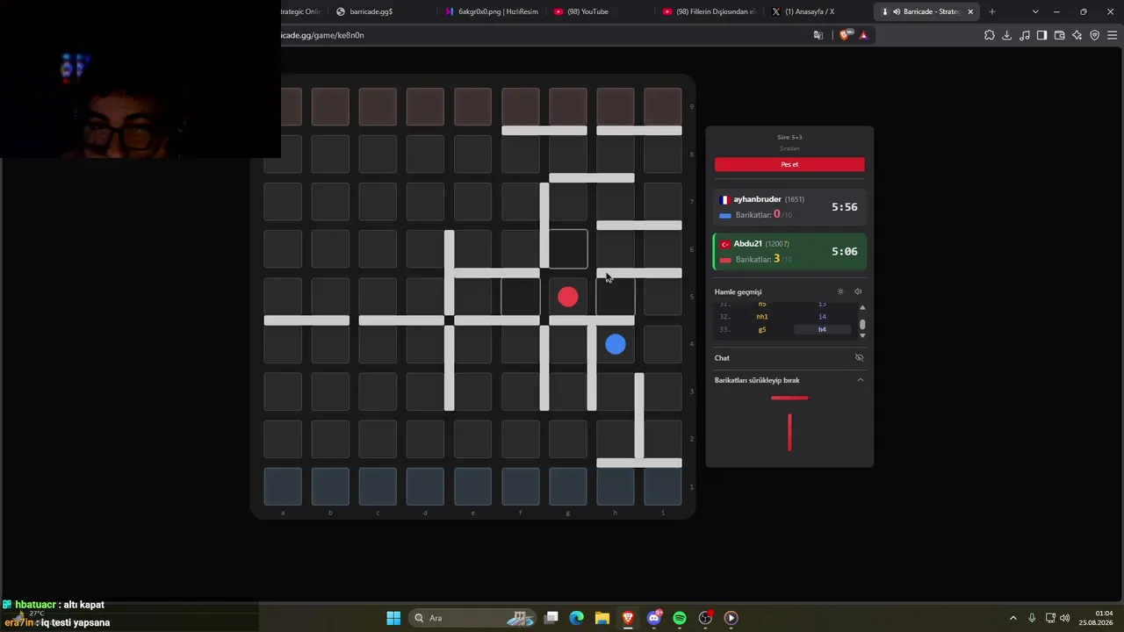Close the active Barricade tab
This screenshot has height=632, width=1124.
[x=970, y=11]
